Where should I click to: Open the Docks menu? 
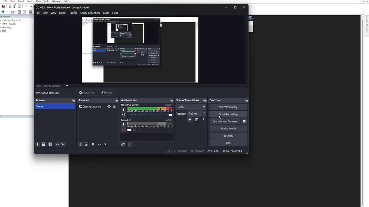[x=63, y=13]
